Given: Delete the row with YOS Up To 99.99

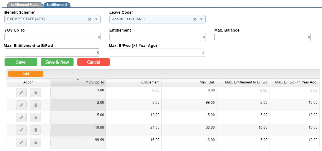Looking at the screenshot, I should coord(36,142).
